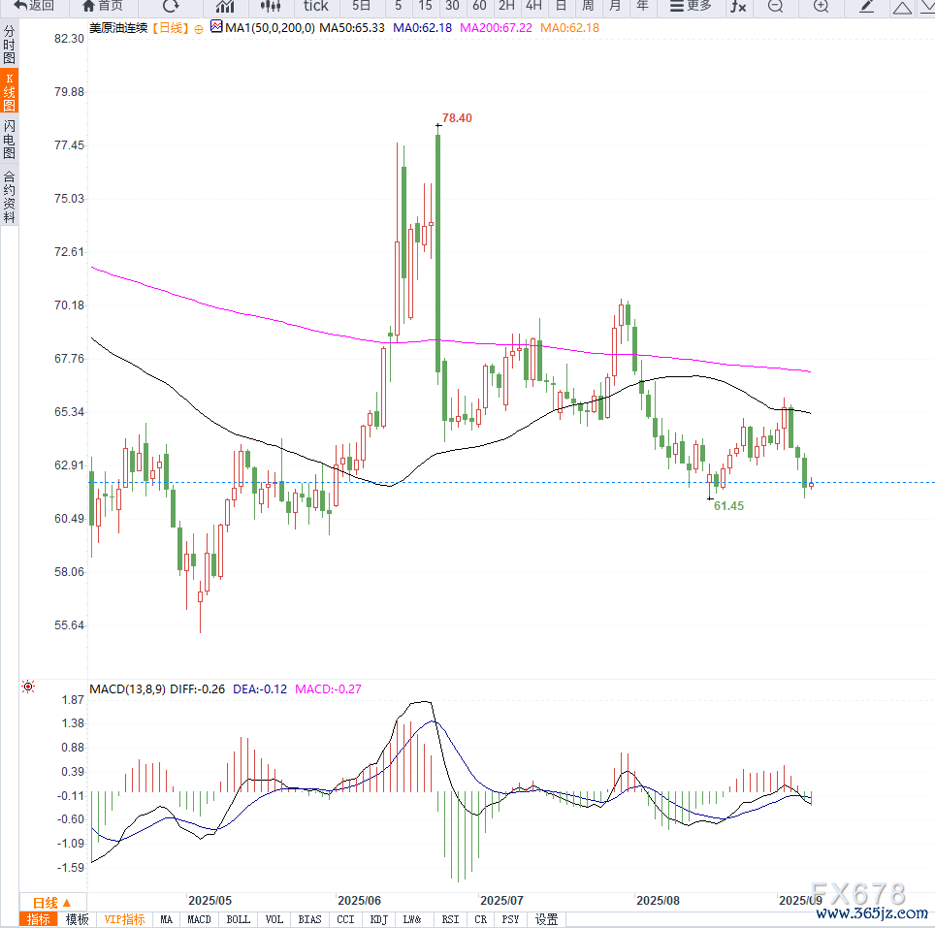Image resolution: width=935 pixels, height=928 pixels.
Task: Click the 返回 back arrow button
Action: point(34,6)
